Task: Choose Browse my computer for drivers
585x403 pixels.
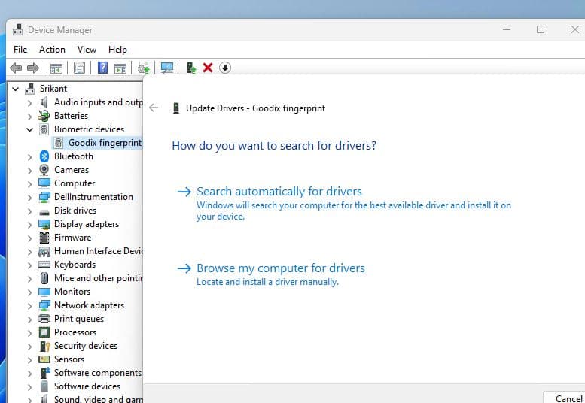Action: (x=280, y=268)
